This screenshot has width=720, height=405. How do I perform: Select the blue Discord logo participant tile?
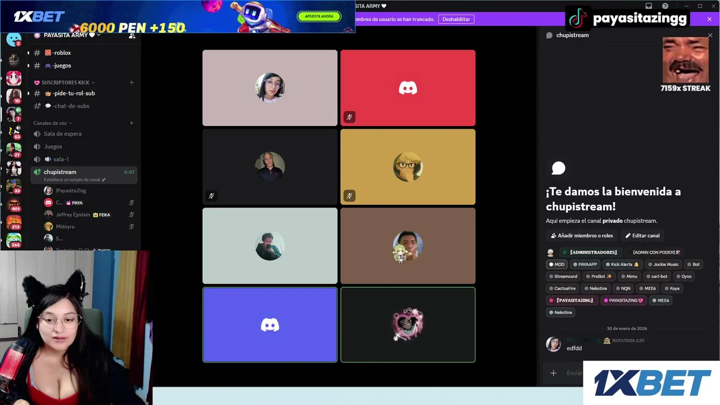click(x=270, y=325)
